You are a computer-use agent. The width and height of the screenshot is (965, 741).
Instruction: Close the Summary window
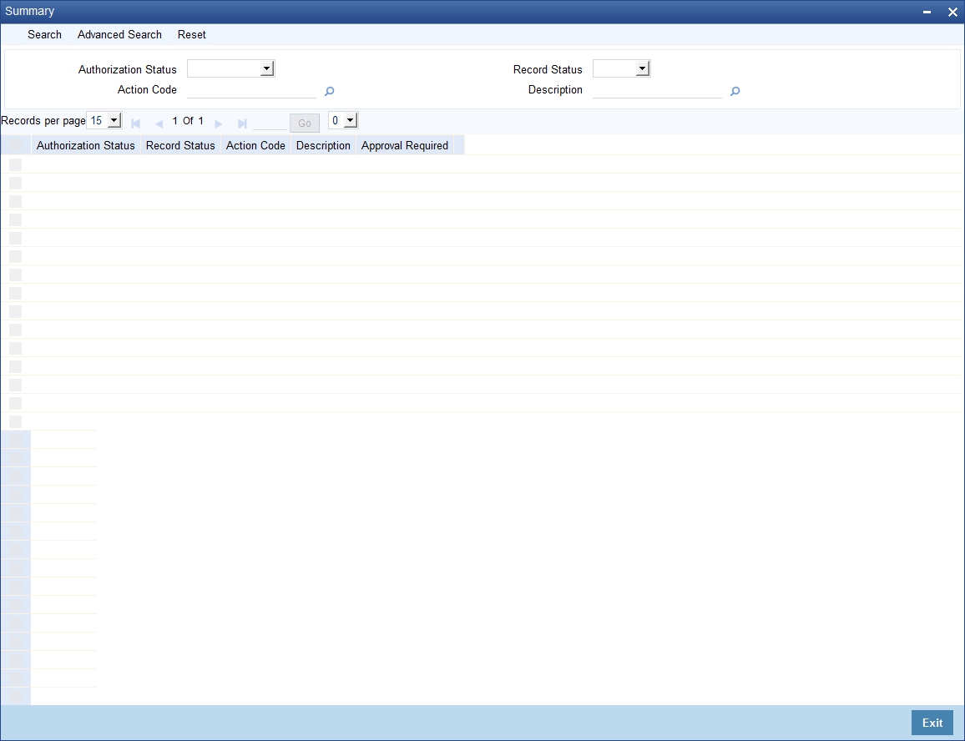click(x=952, y=12)
